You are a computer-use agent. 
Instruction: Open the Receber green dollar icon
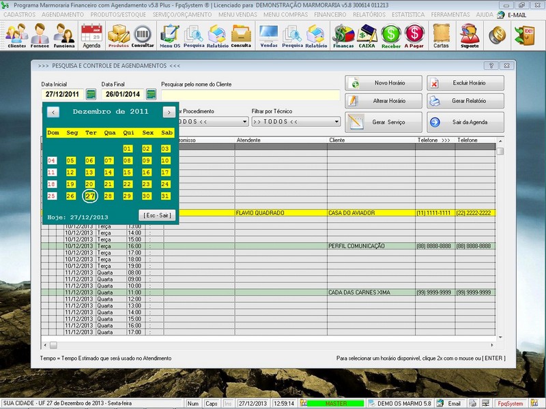coord(391,35)
